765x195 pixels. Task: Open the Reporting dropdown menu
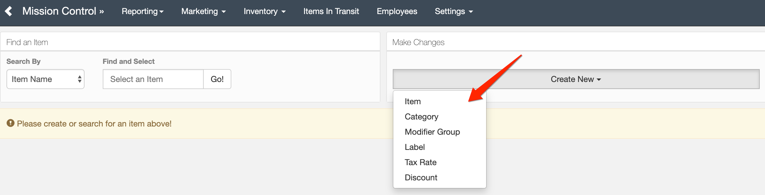(x=143, y=11)
